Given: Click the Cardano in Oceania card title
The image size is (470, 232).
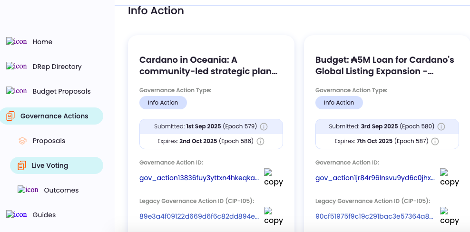Looking at the screenshot, I should (208, 66).
